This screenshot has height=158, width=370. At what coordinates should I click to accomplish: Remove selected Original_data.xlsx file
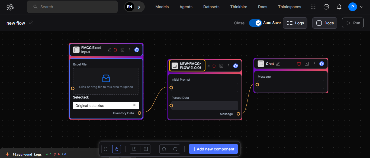[134, 105]
